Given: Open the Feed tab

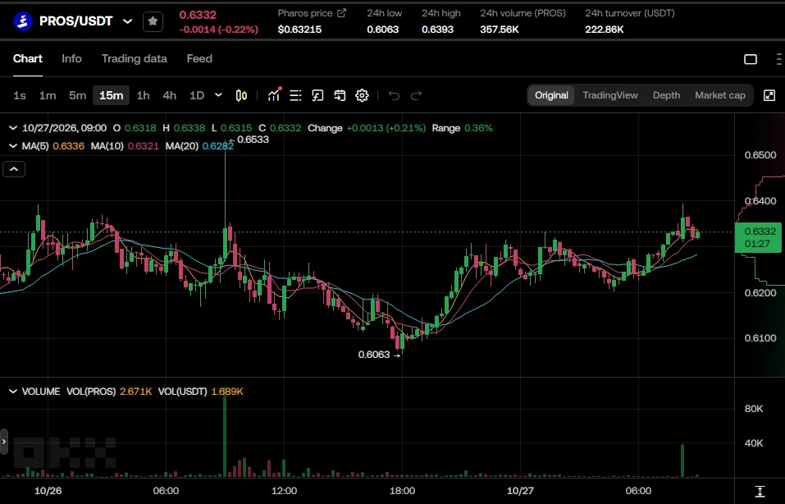Looking at the screenshot, I should 199,58.
